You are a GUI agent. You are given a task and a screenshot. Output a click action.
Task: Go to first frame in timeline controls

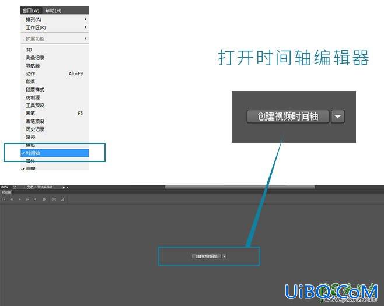pyautogui.click(x=4, y=199)
